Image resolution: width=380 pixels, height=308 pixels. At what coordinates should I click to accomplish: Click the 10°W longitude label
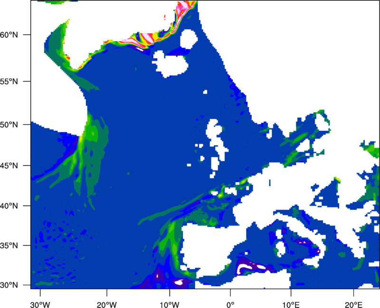[x=170, y=305]
